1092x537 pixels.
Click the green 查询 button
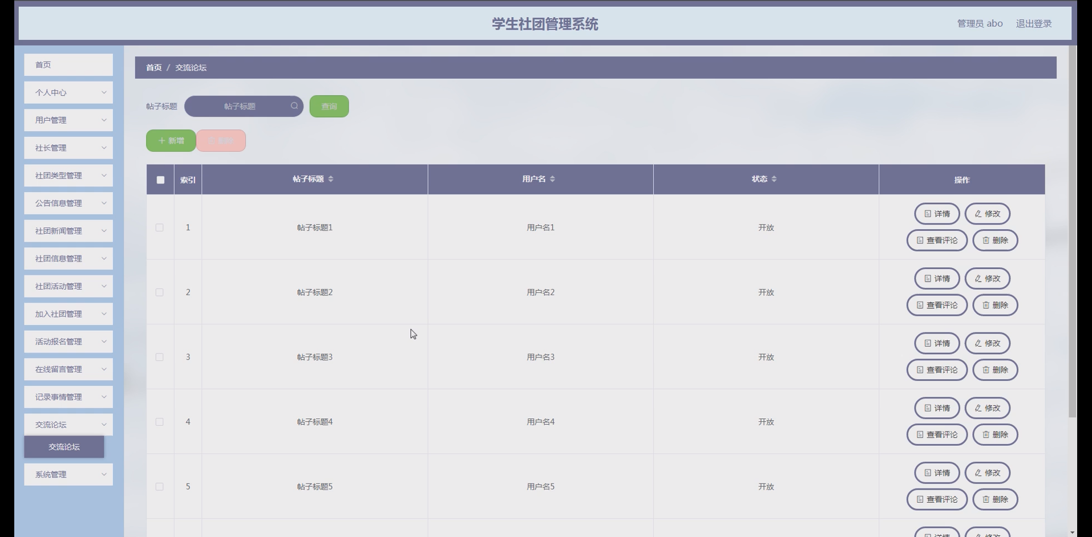point(329,106)
